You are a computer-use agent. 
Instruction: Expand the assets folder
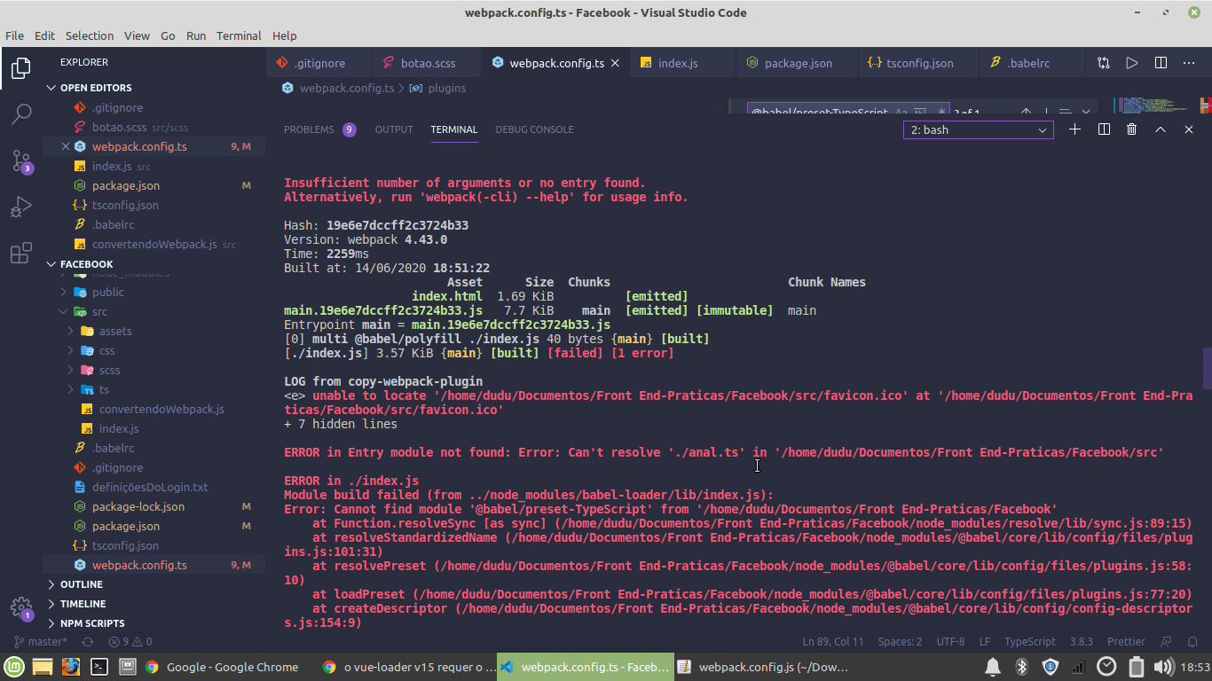tap(115, 331)
